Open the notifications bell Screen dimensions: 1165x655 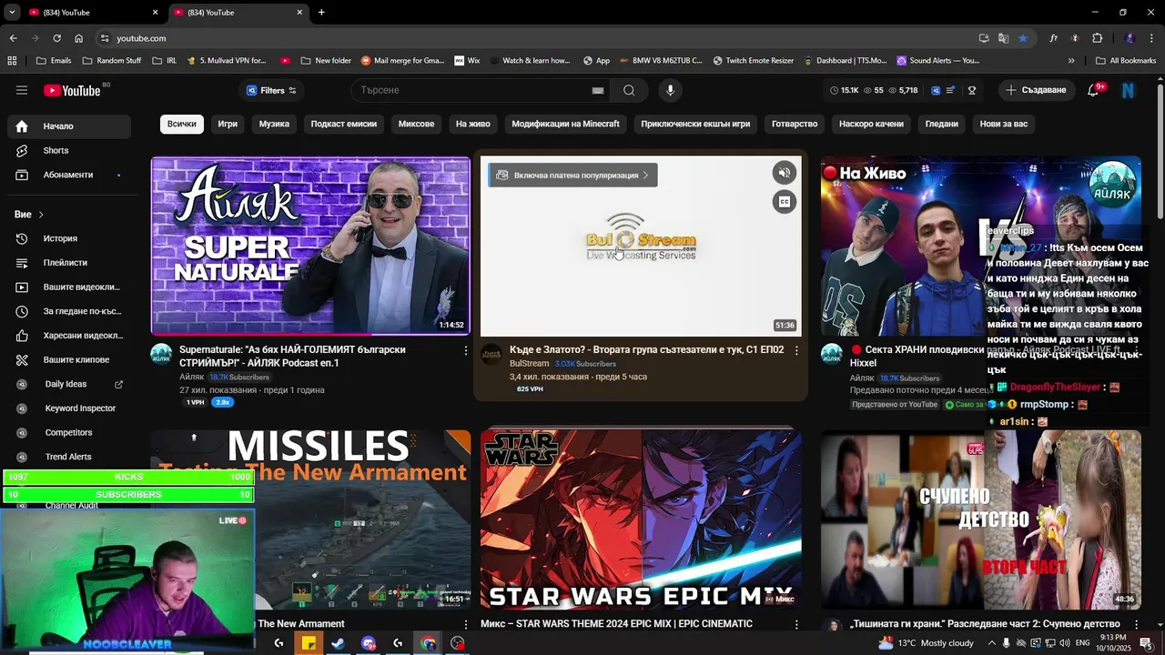1093,90
